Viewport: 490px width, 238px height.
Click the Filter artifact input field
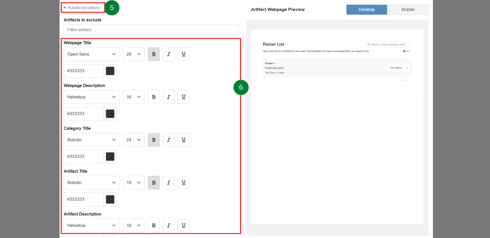151,30
